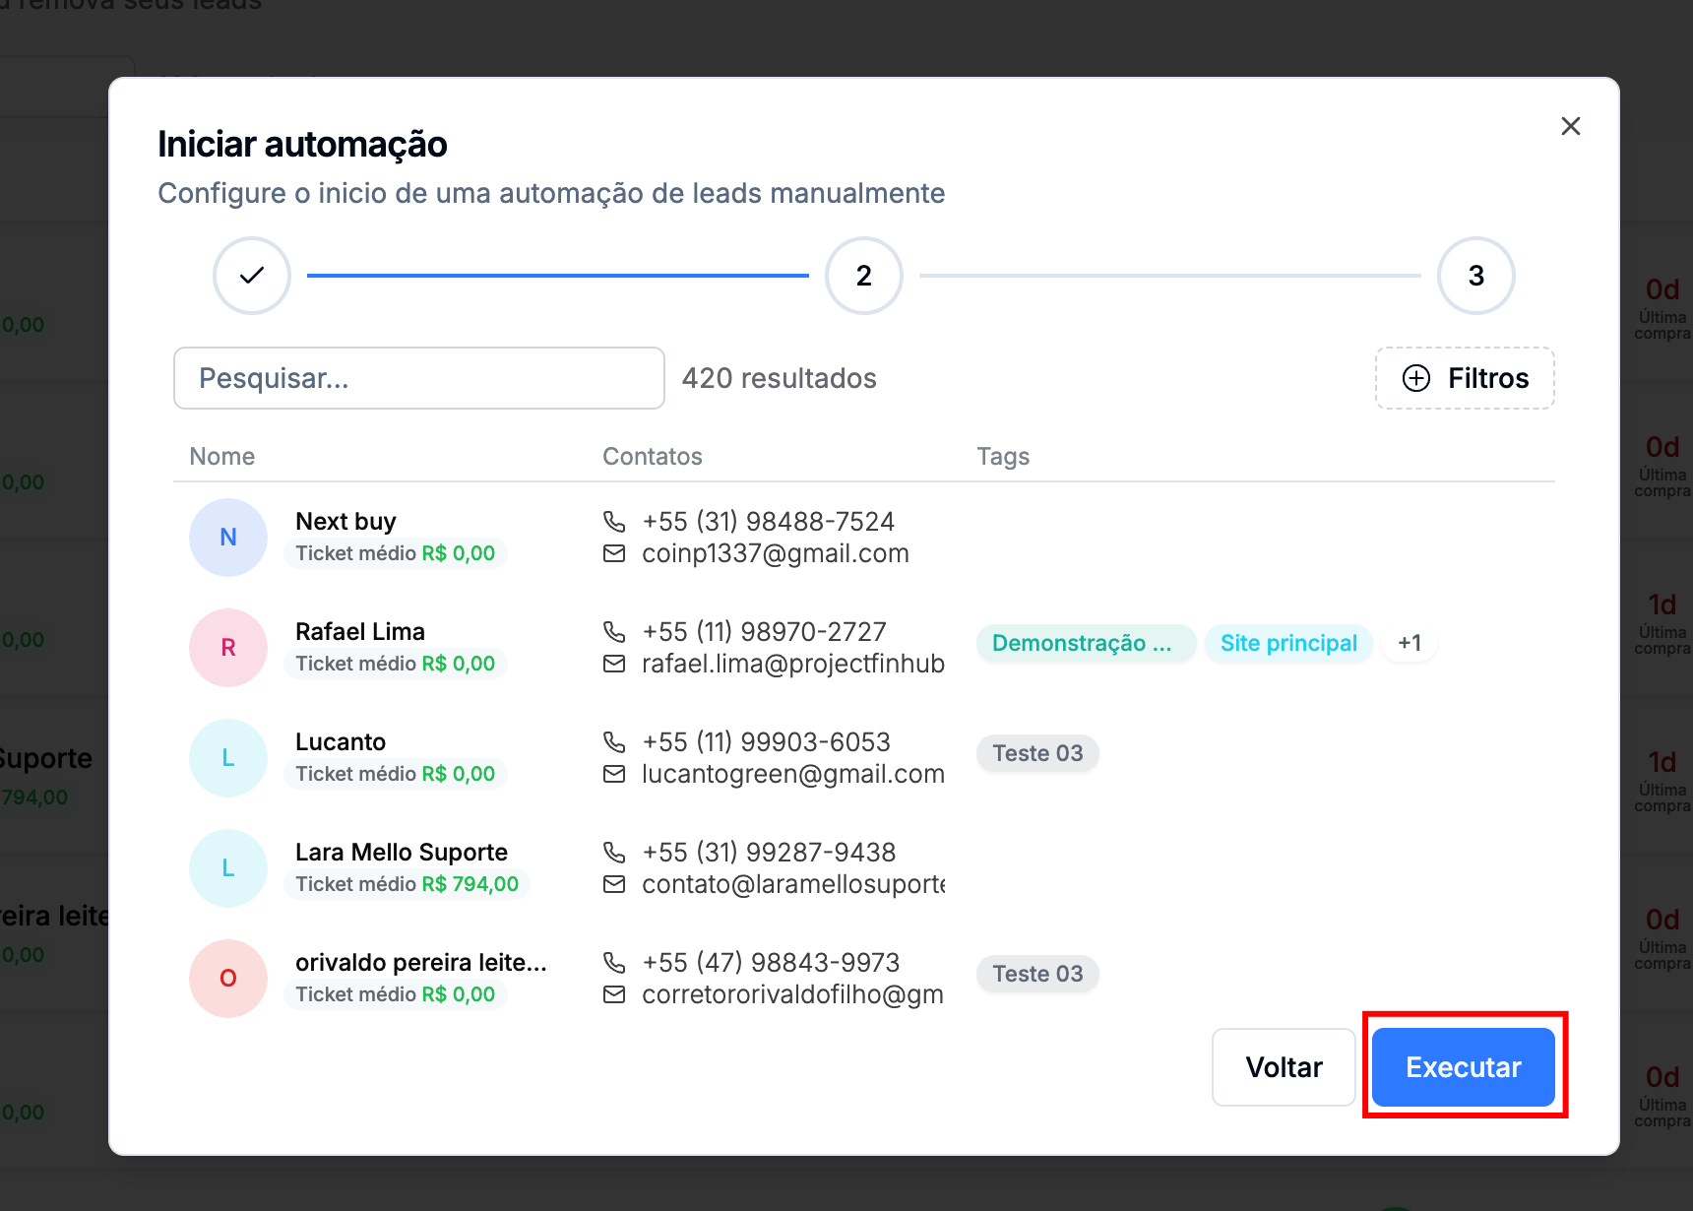The image size is (1693, 1211).
Task: Click the email icon for Lucanto
Action: click(x=614, y=774)
